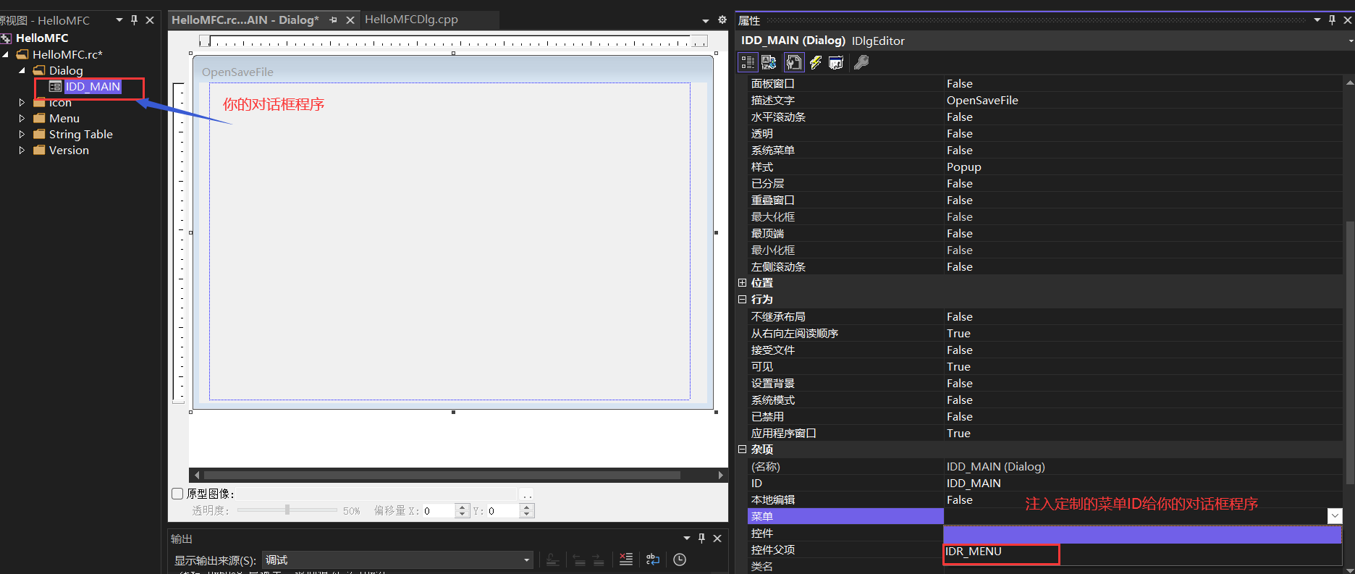The image size is (1355, 574).
Task: Pin the Resource View panel
Action: (134, 20)
